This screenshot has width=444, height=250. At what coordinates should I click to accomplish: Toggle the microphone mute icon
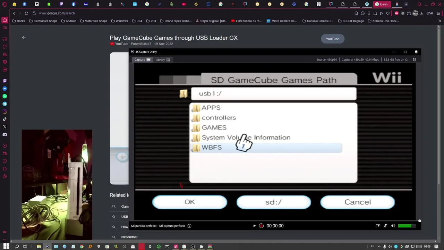[x=385, y=226]
